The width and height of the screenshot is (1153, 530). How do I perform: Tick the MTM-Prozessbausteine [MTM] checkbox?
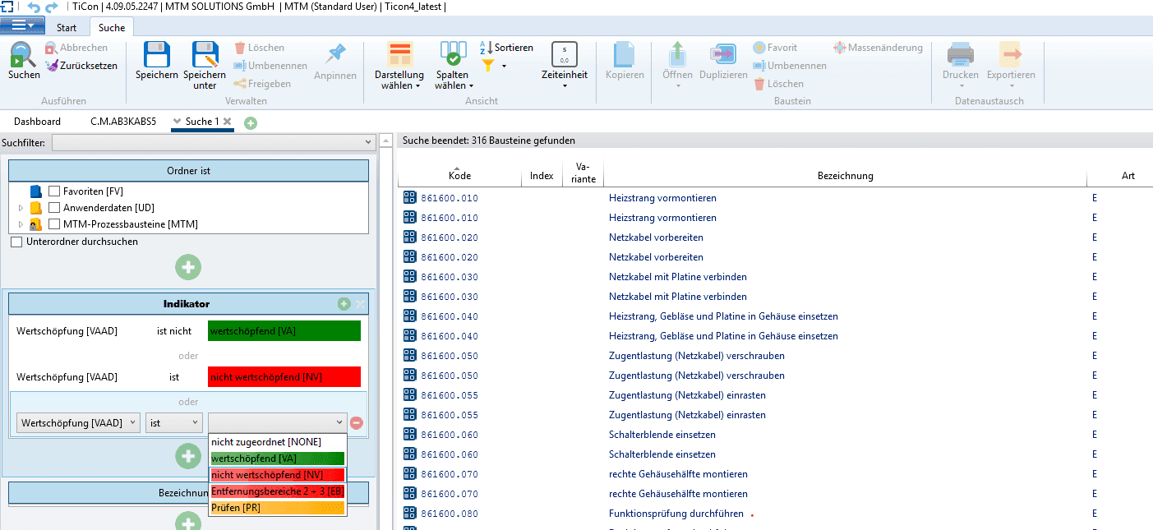coord(54,224)
